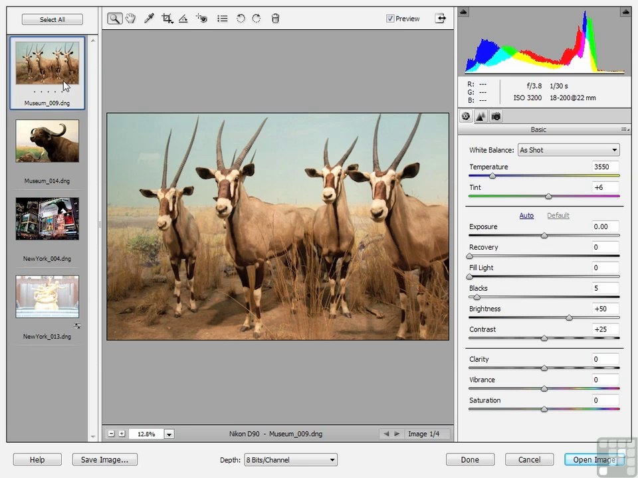Select the Hand tool
The height and width of the screenshot is (478, 638).
(131, 19)
